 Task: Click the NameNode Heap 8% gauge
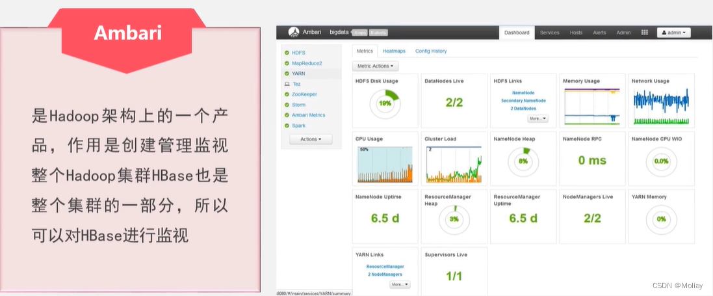523,161
